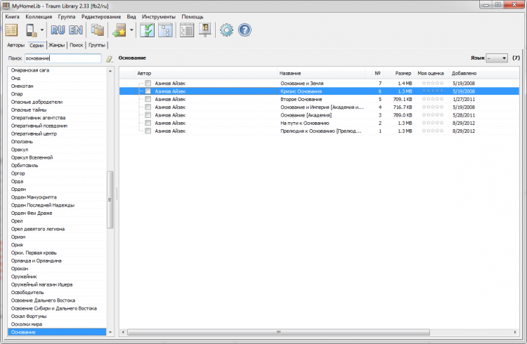Screen dimensions: 527x344
Task: Sort by the Размер column header
Action: click(x=398, y=73)
